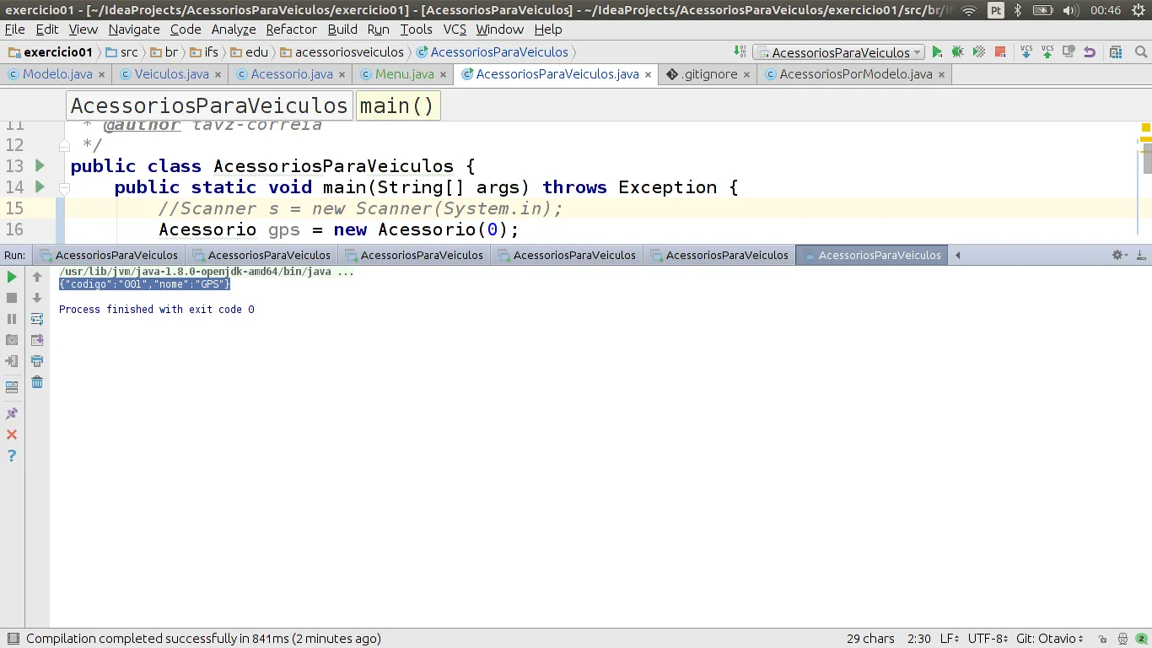
Task: Switch to the Modelo.java tab
Action: tap(57, 74)
